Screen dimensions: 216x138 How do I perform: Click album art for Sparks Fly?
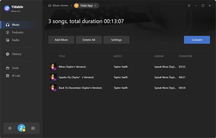tap(53, 77)
